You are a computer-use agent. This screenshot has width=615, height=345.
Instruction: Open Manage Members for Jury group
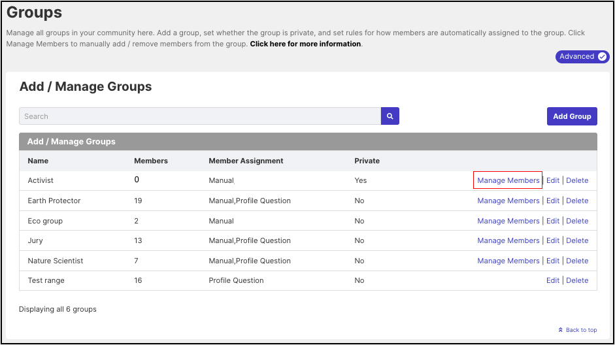[x=508, y=240]
